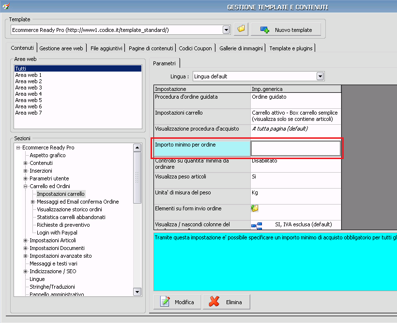Expand the Inserzioni tree node

coord(25,171)
